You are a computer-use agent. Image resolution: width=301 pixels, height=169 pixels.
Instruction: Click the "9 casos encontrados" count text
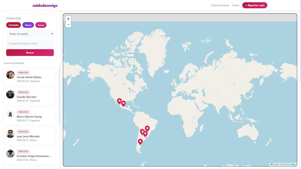tap(14, 63)
